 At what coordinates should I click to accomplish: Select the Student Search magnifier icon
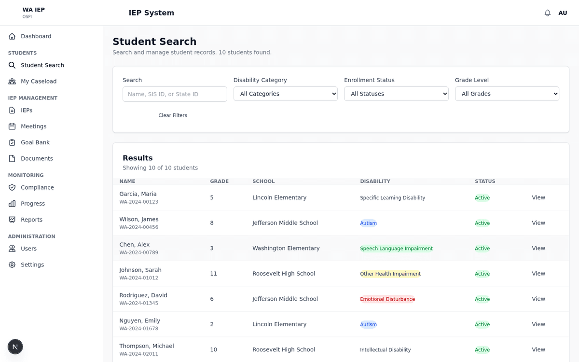tap(12, 65)
